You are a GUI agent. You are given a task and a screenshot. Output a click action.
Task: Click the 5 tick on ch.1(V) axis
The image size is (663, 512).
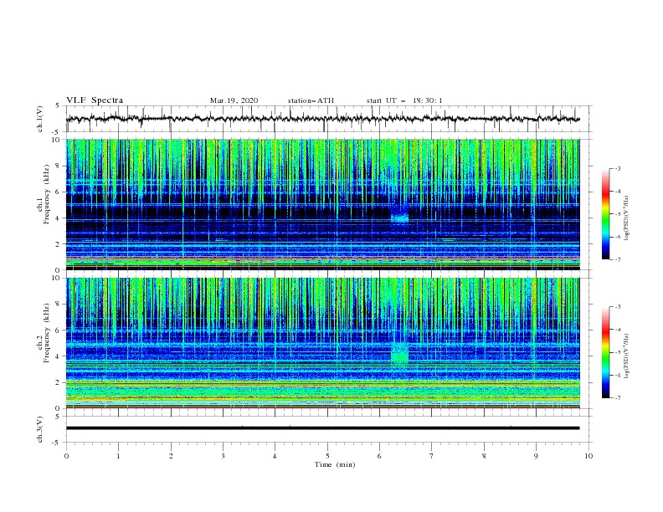58,106
